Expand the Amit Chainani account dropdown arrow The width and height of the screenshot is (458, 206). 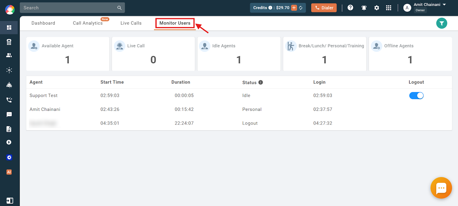pos(444,5)
